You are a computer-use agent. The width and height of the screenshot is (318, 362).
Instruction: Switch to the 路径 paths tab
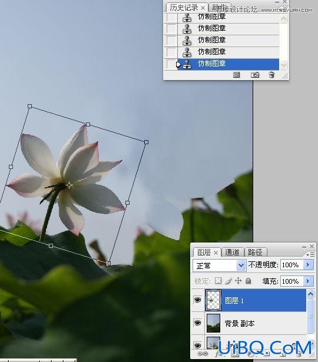point(255,252)
